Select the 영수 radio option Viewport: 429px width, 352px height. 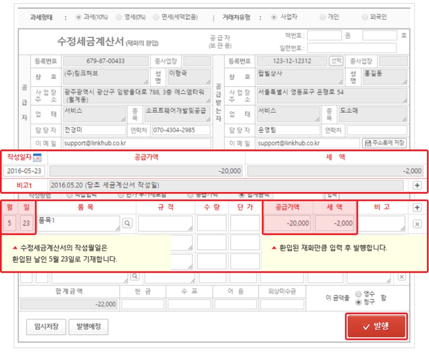358,294
